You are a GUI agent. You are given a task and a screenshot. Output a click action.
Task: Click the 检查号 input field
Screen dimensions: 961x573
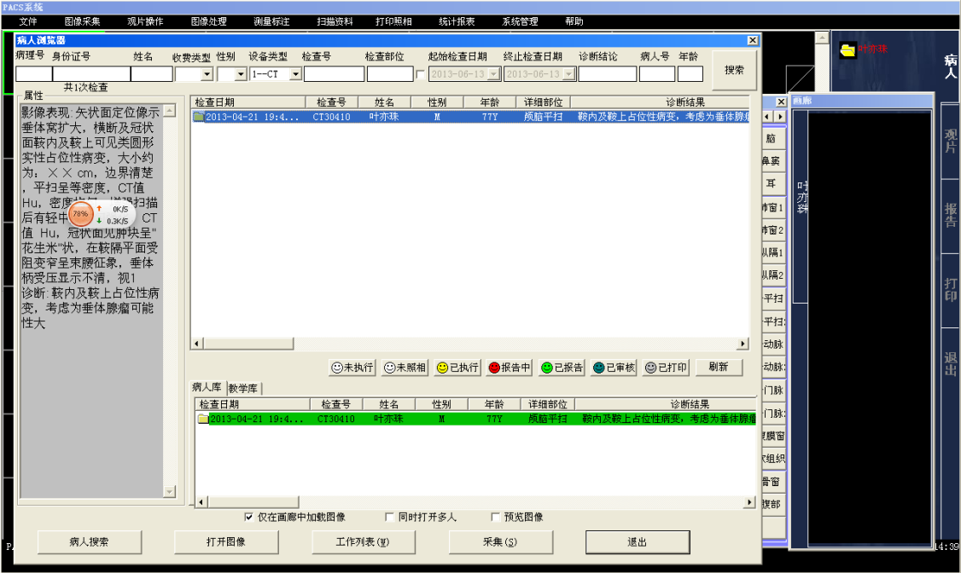coord(334,74)
